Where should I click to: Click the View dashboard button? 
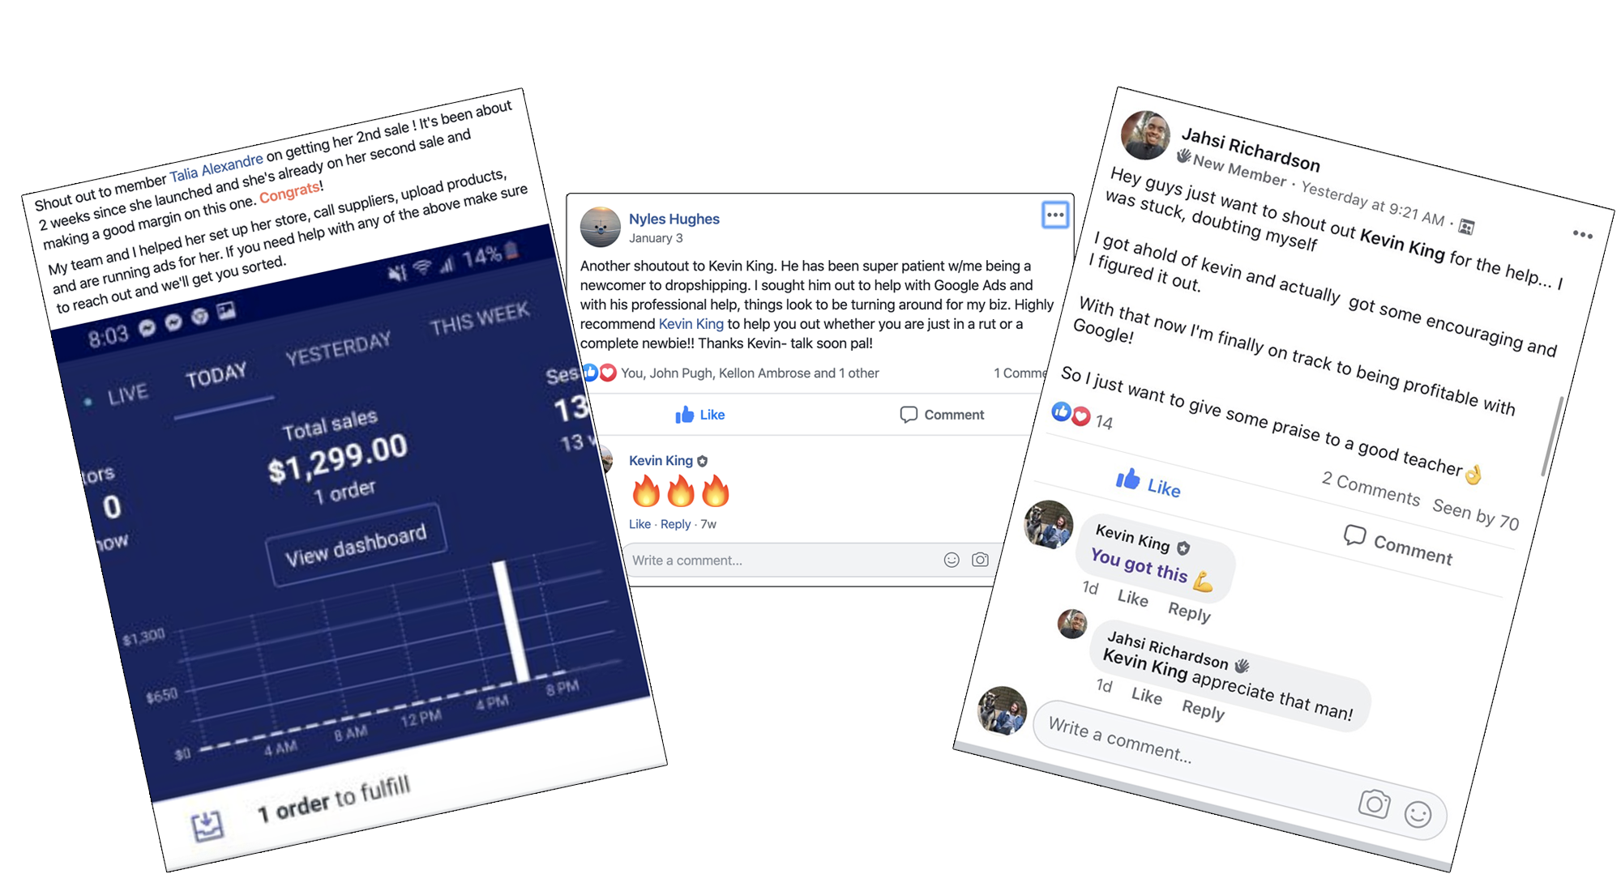356,545
